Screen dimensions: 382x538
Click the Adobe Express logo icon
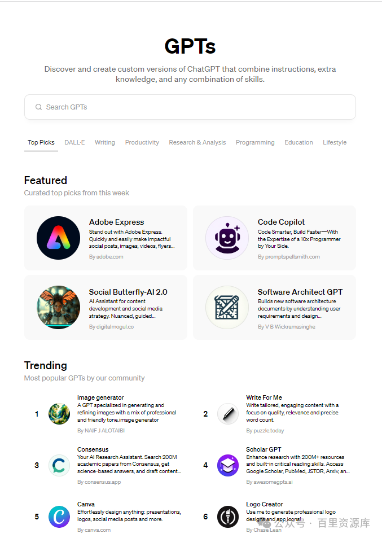58,238
